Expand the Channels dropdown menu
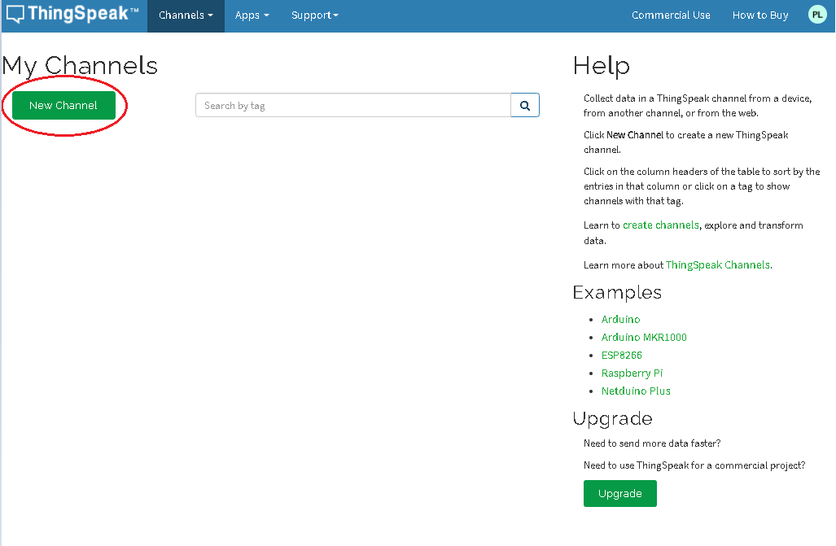 pos(186,15)
